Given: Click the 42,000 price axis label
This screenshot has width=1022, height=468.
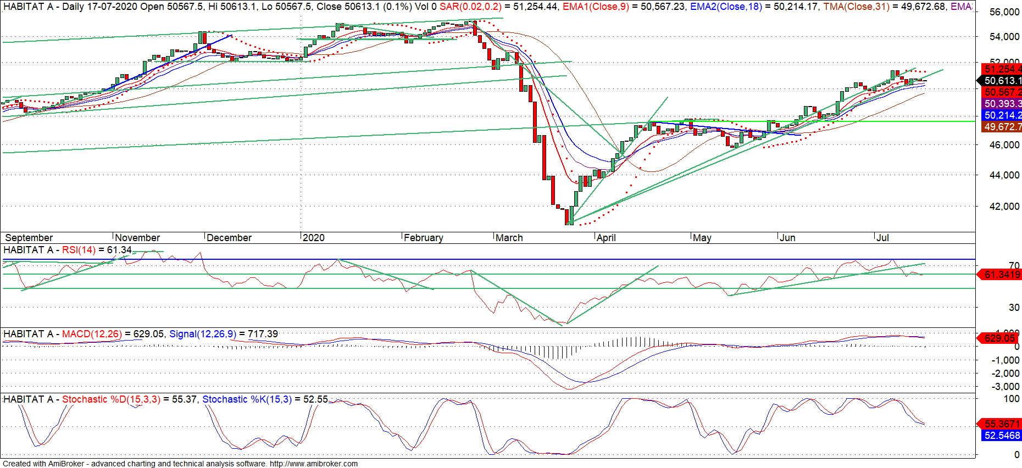Looking at the screenshot, I should (1004, 207).
